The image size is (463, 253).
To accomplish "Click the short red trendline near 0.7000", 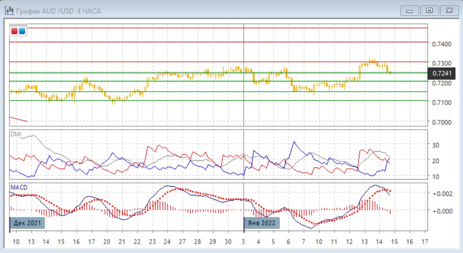I will coord(19,119).
